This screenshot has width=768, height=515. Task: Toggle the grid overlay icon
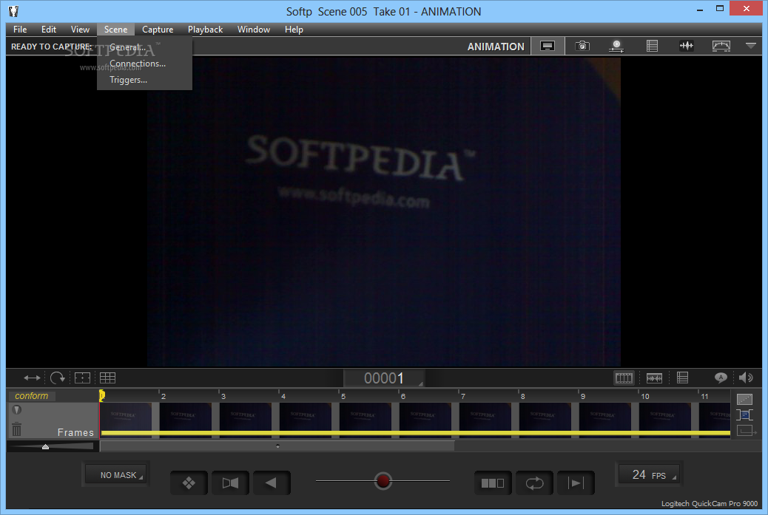(x=107, y=378)
